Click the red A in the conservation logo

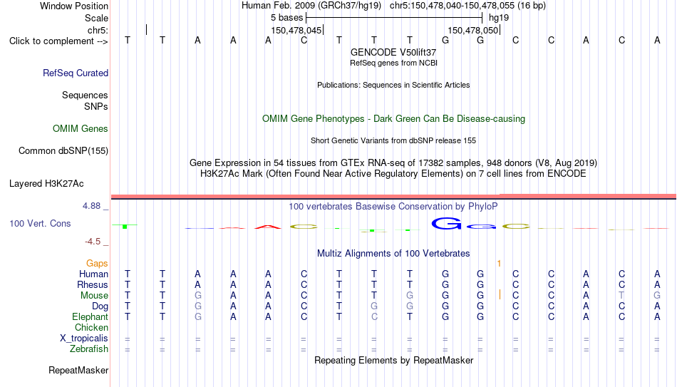point(268,227)
